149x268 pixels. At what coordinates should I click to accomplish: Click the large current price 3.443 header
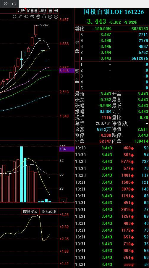click(97, 22)
